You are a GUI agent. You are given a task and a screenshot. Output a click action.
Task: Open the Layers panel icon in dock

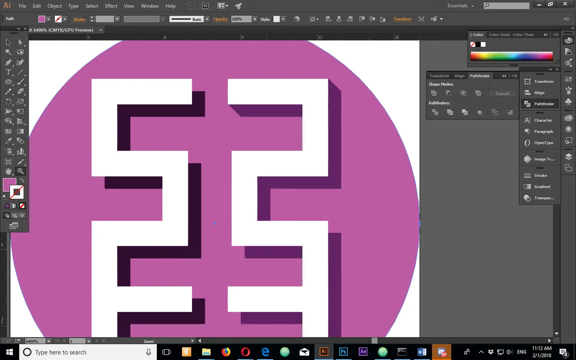click(568, 157)
